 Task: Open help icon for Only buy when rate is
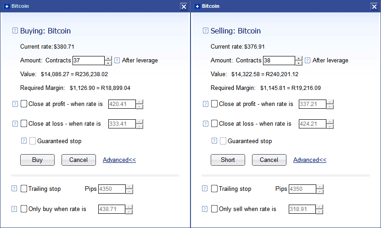click(14, 209)
